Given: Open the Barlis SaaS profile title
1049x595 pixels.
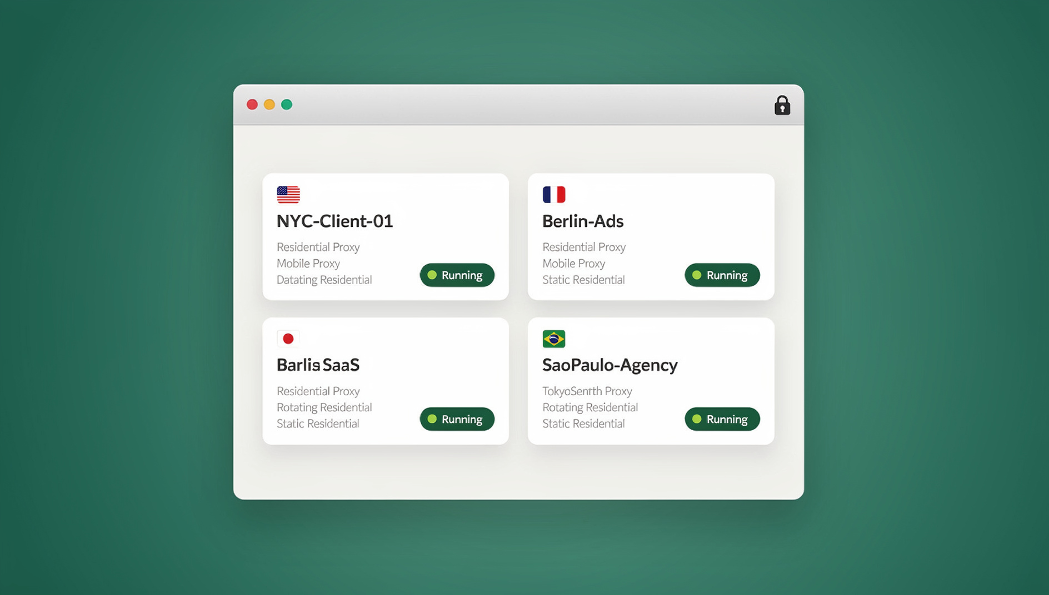Looking at the screenshot, I should click(x=318, y=365).
